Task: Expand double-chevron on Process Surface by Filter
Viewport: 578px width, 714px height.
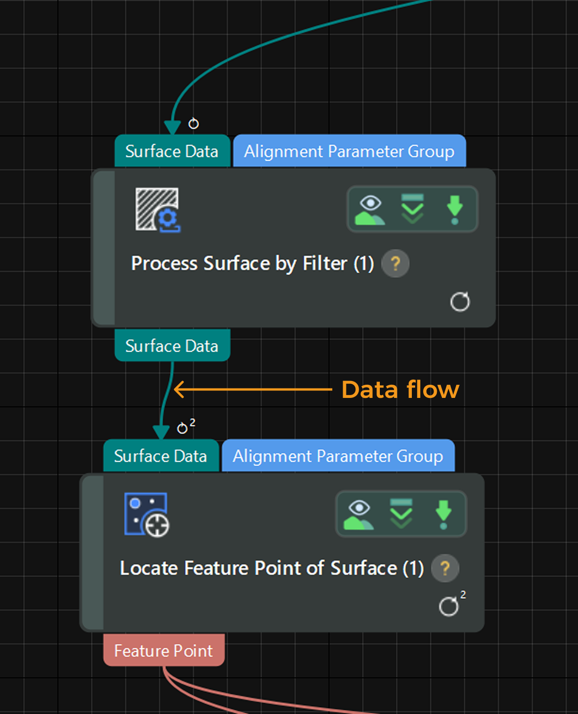Action: [413, 210]
